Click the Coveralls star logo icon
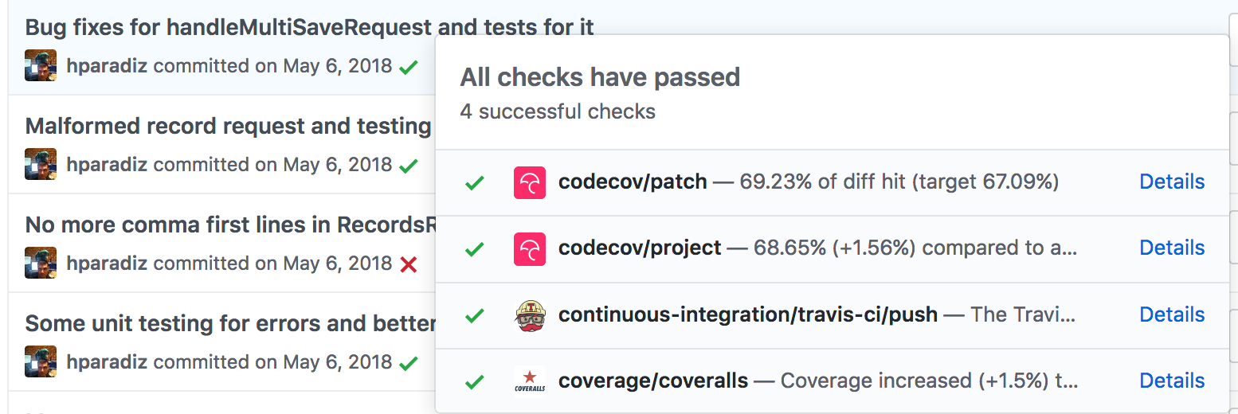The height and width of the screenshot is (414, 1238). coord(529,381)
